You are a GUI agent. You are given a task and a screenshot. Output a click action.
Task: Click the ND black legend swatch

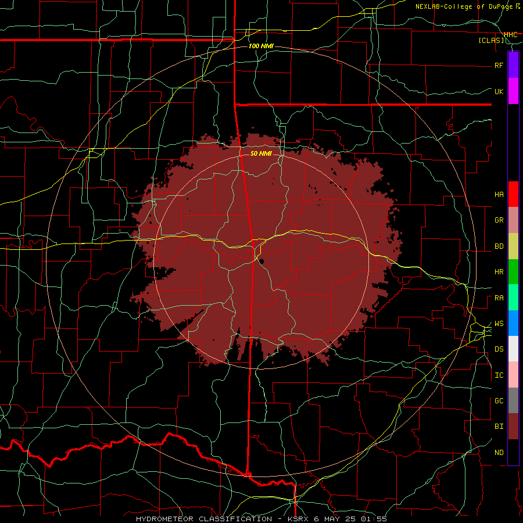tap(513, 452)
